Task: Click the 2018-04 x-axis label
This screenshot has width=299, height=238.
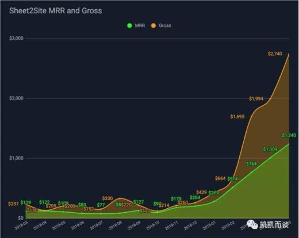Action: point(40,225)
